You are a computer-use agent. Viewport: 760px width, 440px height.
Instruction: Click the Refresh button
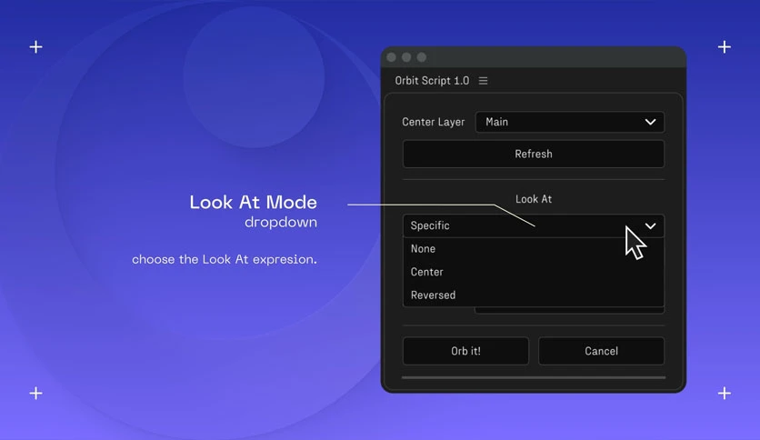(533, 155)
